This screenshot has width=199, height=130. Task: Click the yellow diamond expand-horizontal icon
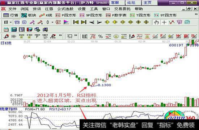123,22
